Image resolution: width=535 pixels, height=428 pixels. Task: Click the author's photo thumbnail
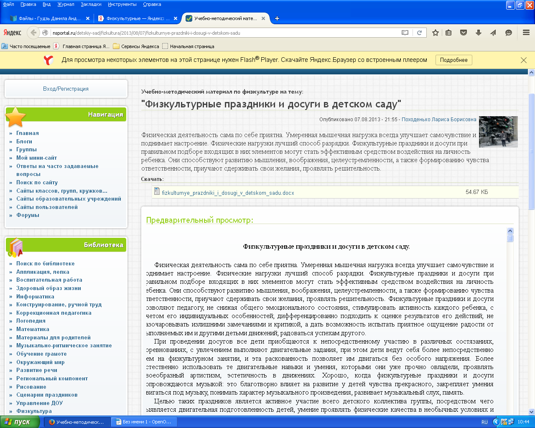pyautogui.click(x=498, y=132)
